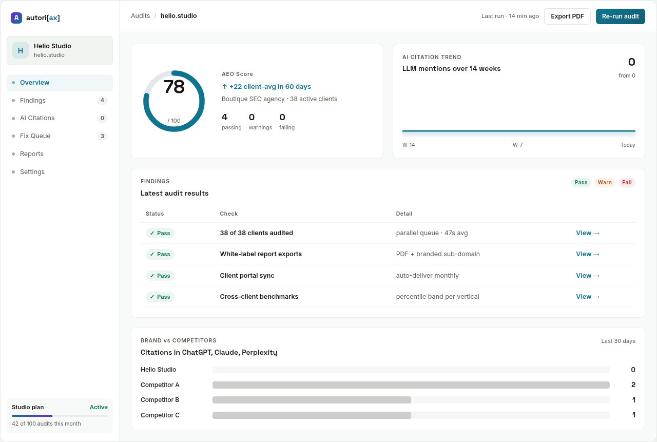Click the Fix Queue count badge 3
This screenshot has height=442, width=657.
click(102, 136)
